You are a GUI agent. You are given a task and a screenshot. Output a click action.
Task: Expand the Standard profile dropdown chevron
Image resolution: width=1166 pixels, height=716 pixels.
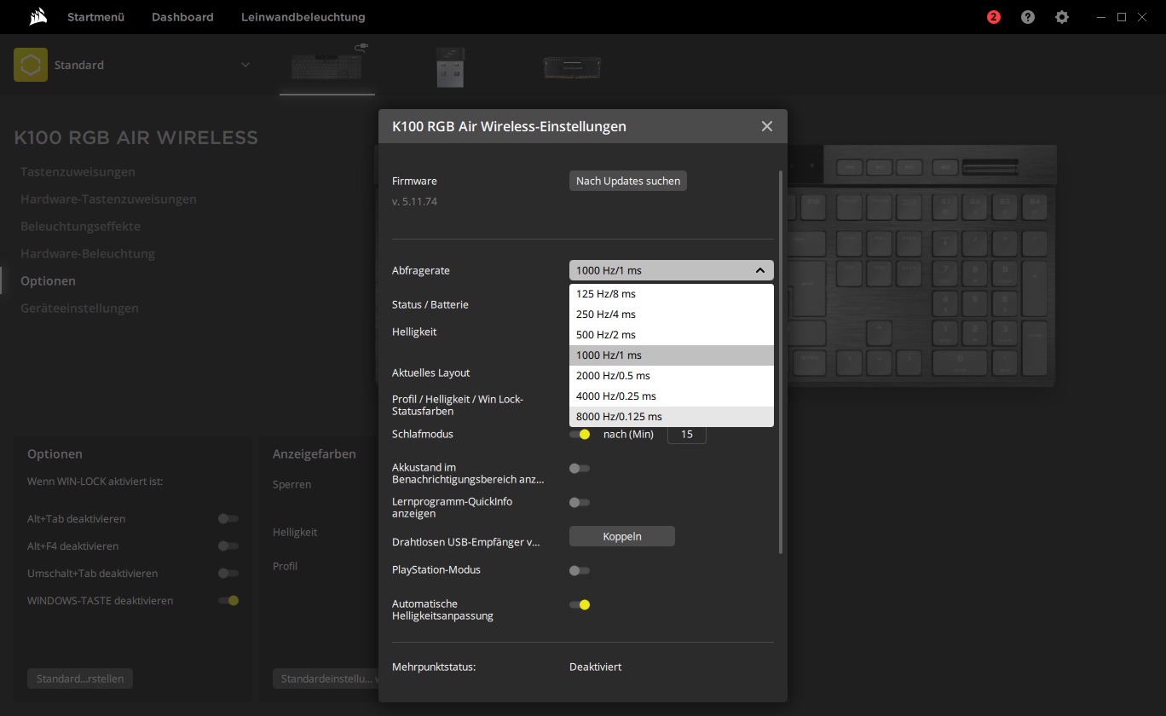point(245,65)
